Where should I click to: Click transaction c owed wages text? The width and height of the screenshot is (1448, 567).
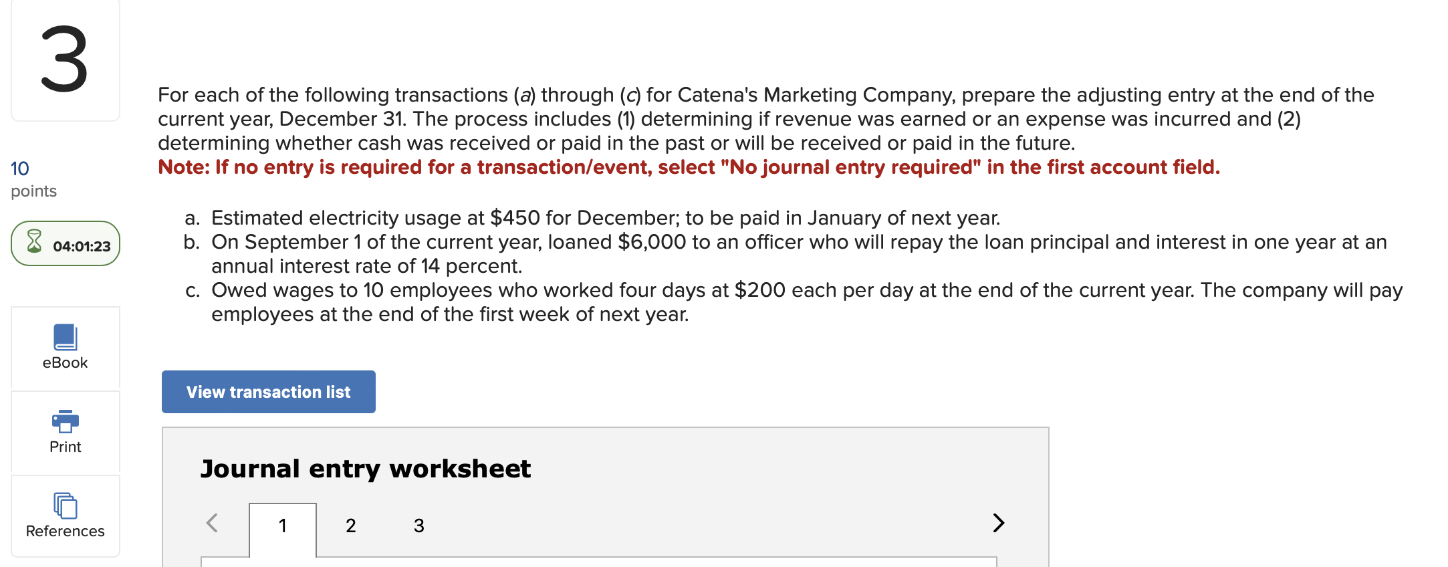coord(807,302)
